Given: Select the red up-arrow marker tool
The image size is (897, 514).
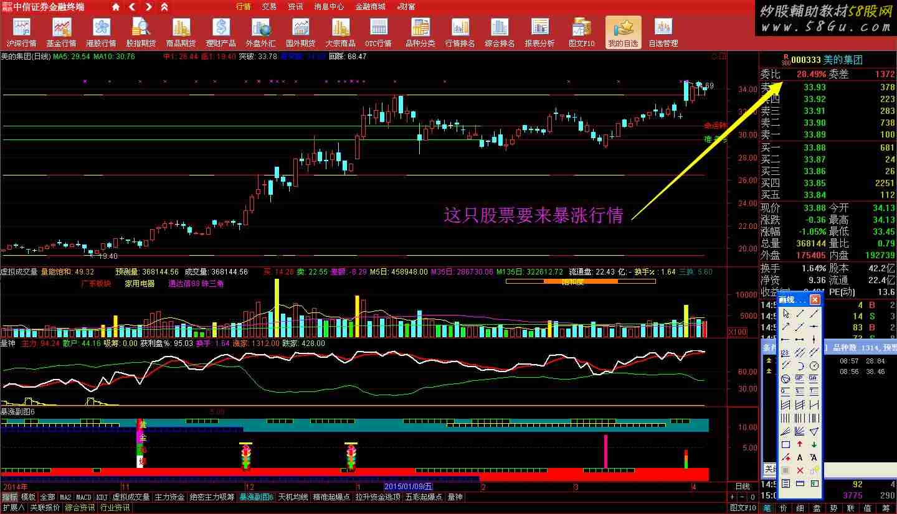Looking at the screenshot, I should point(800,444).
